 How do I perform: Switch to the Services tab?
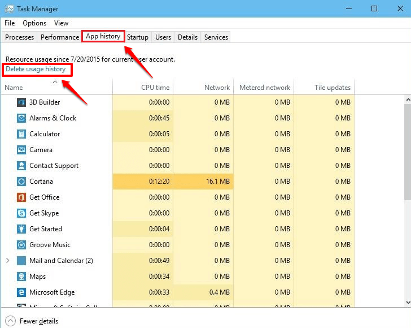[x=216, y=37]
